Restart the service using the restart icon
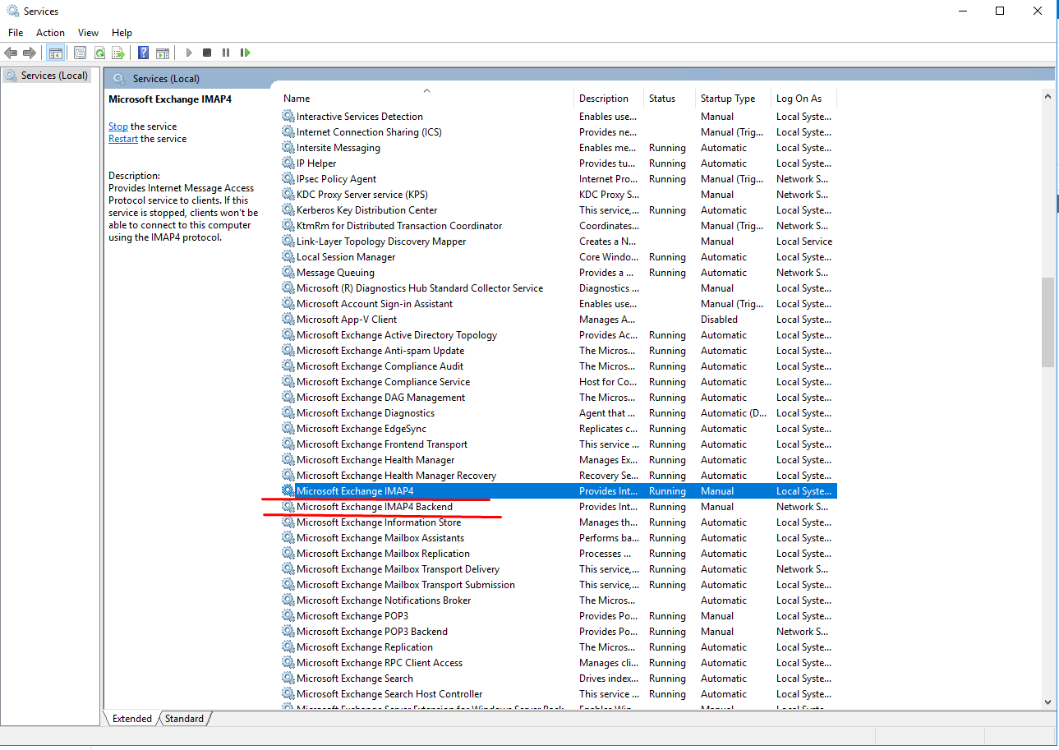 [x=245, y=52]
